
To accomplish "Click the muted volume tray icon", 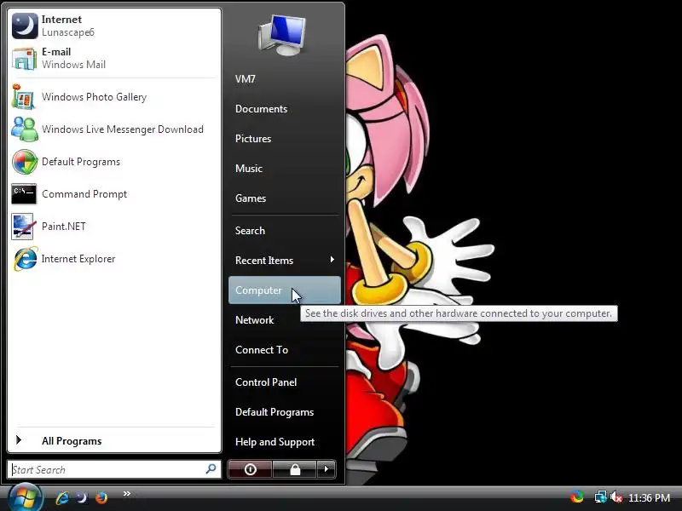I will [x=616, y=497].
